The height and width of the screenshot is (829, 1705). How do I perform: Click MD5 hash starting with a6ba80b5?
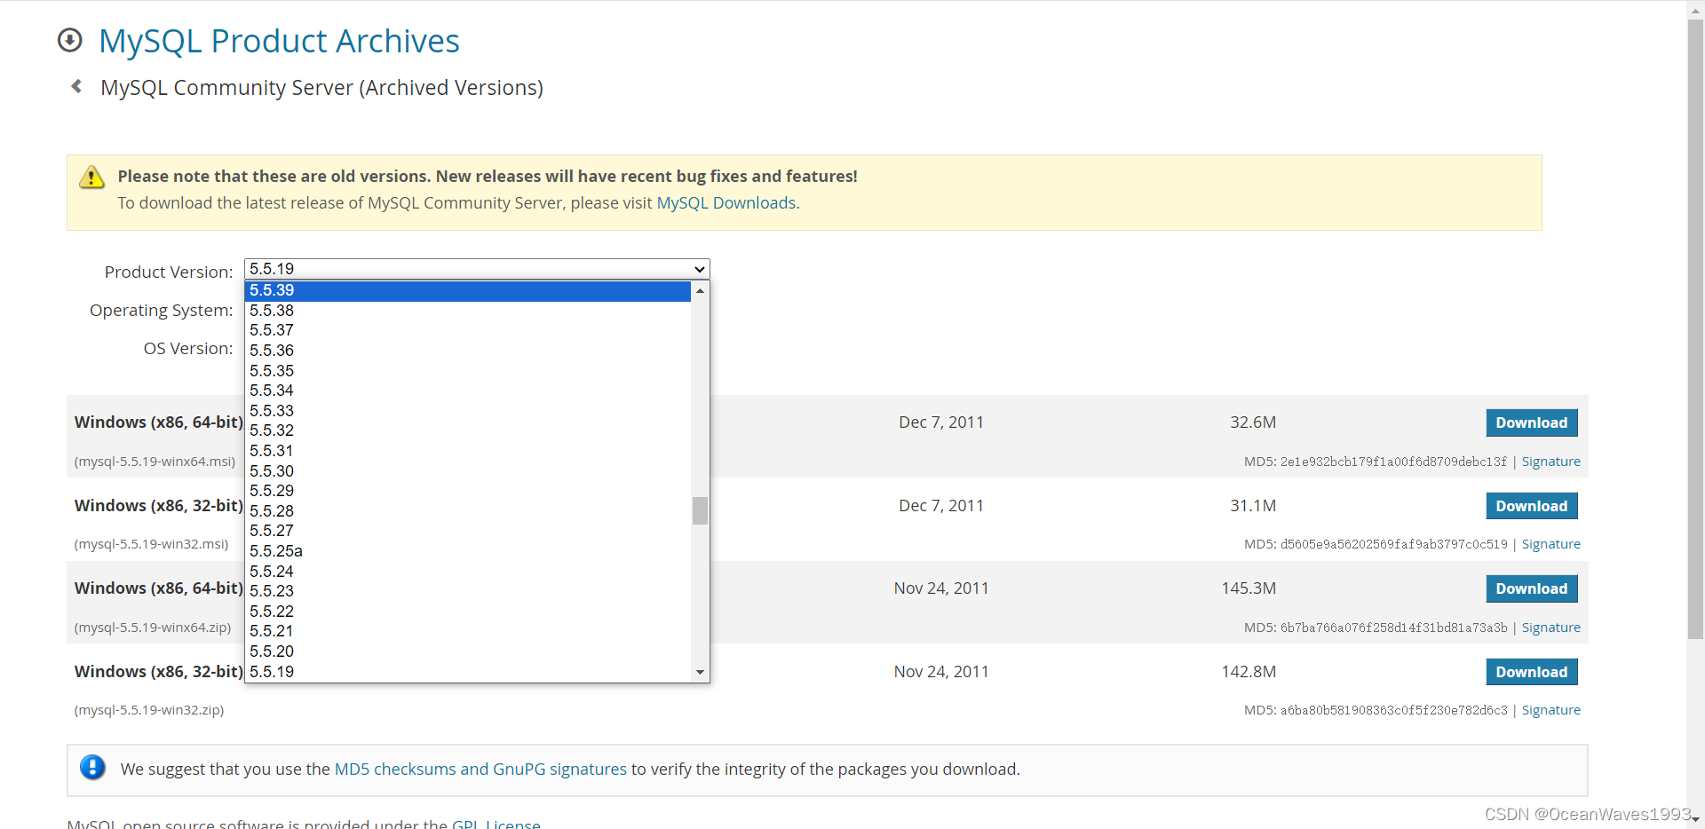click(1393, 710)
